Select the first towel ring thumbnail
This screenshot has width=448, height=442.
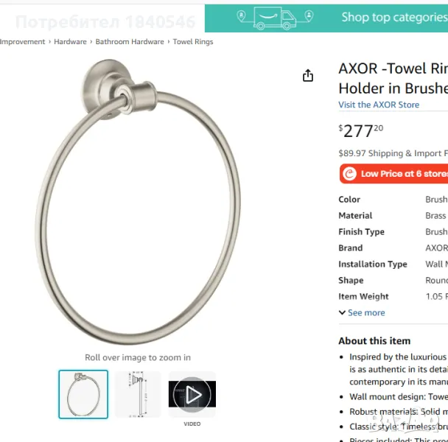click(83, 394)
